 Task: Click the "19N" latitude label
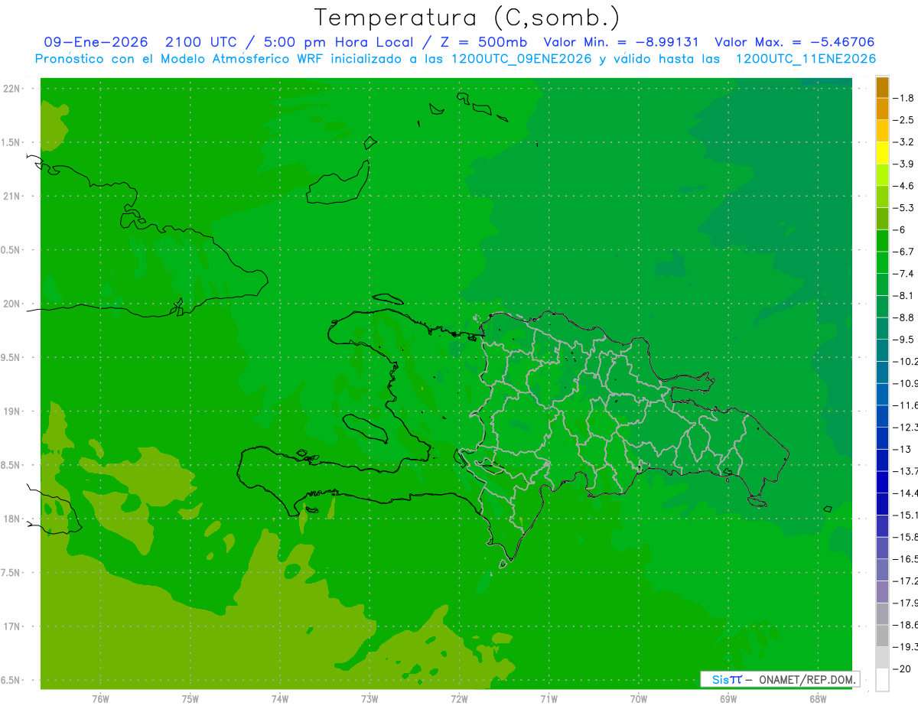pos(11,411)
